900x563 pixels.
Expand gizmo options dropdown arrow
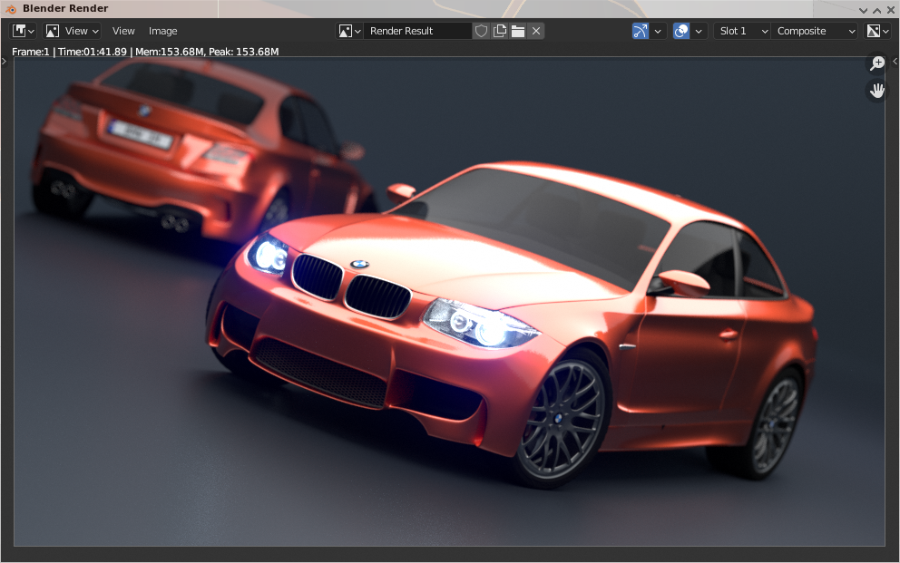pyautogui.click(x=658, y=31)
